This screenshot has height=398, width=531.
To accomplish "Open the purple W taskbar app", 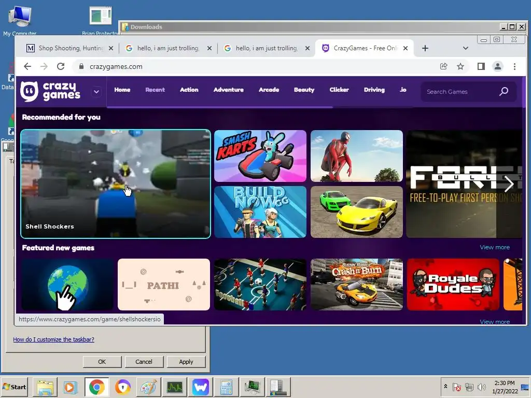I will pos(201,387).
